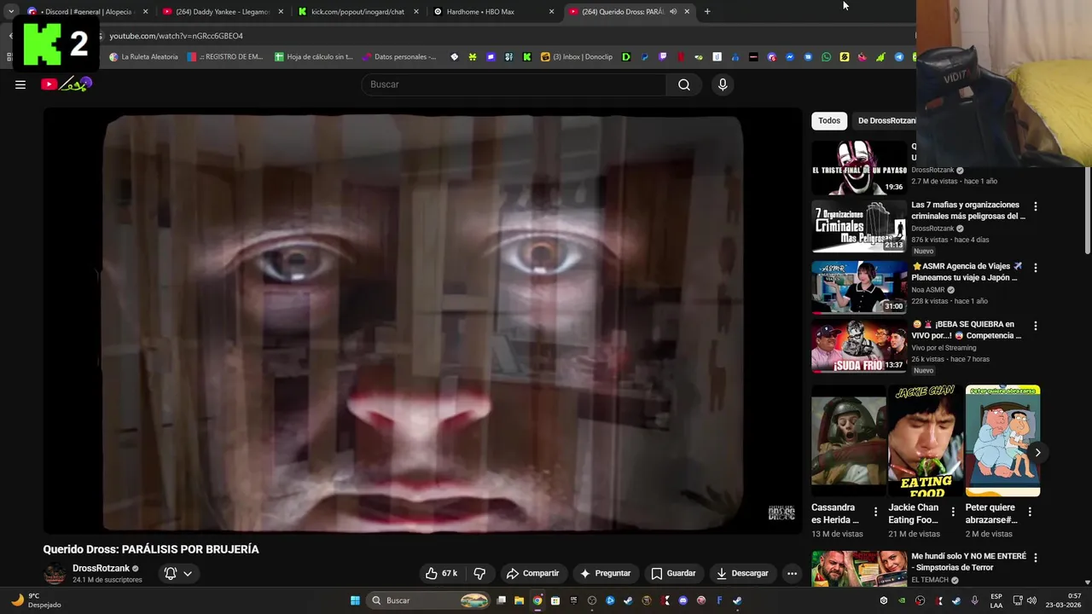This screenshot has height=614, width=1092.
Task: Switch to kick.com popout chat tab
Action: point(358,12)
